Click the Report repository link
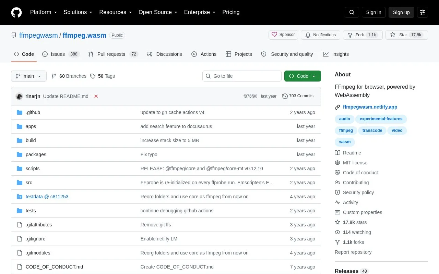Screen dimensions: 439x274 tap(353, 252)
